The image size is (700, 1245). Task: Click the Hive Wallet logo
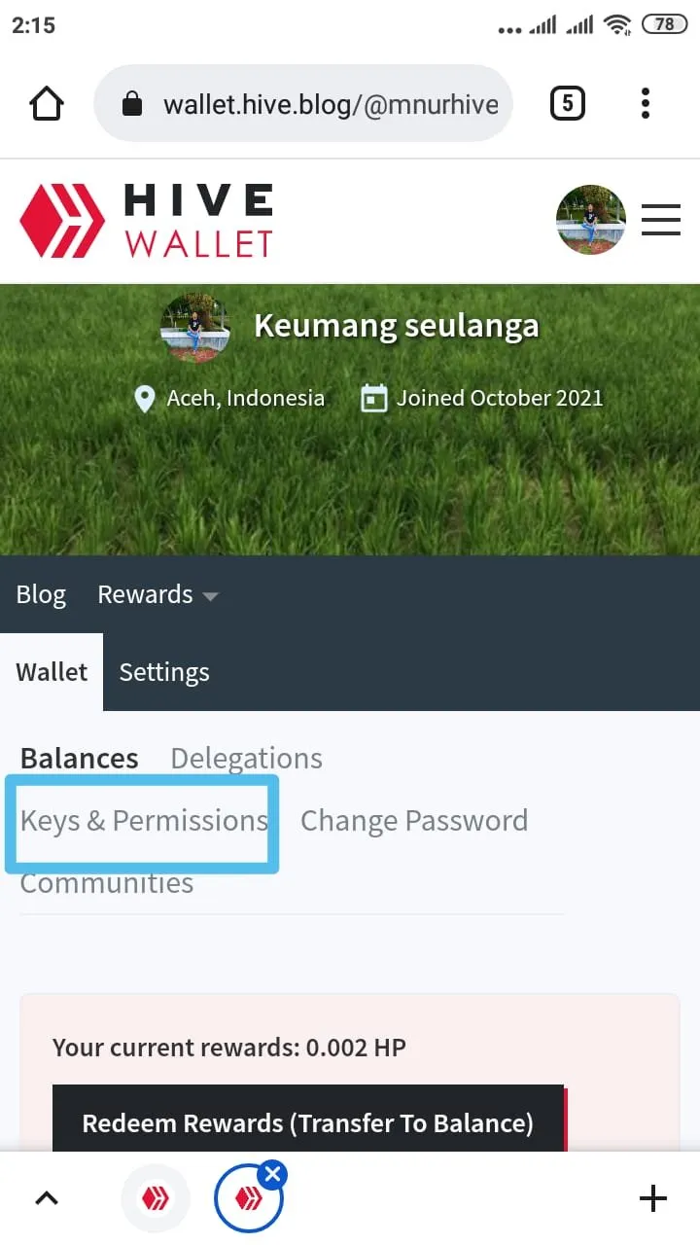pos(146,219)
